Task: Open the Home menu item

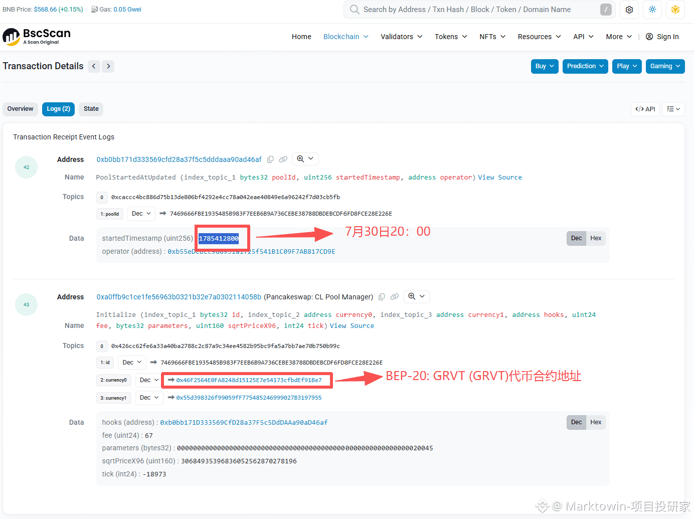Action: coord(301,37)
